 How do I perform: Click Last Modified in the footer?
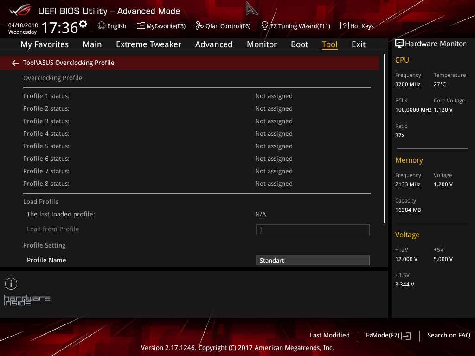[x=330, y=335]
